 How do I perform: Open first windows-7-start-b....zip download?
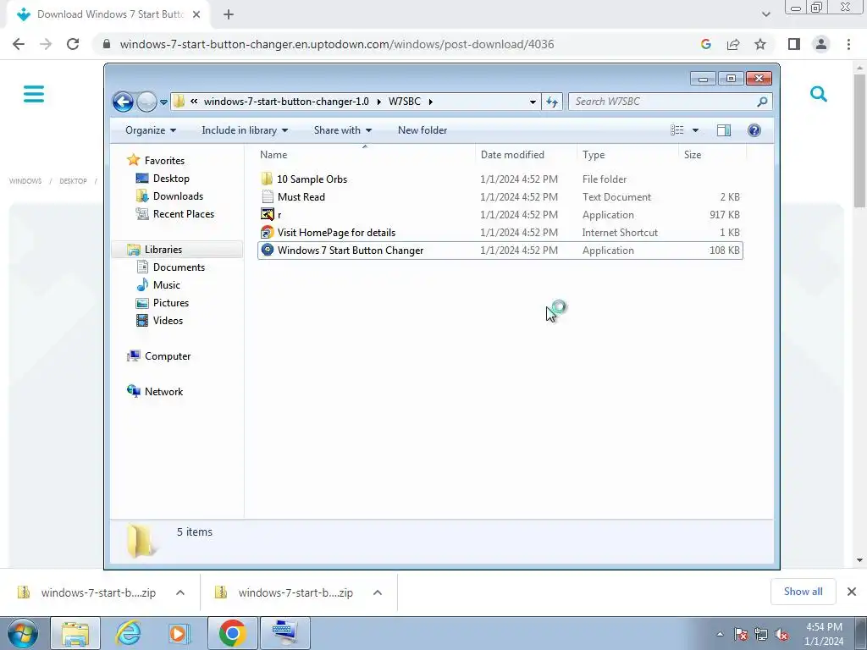(x=87, y=592)
